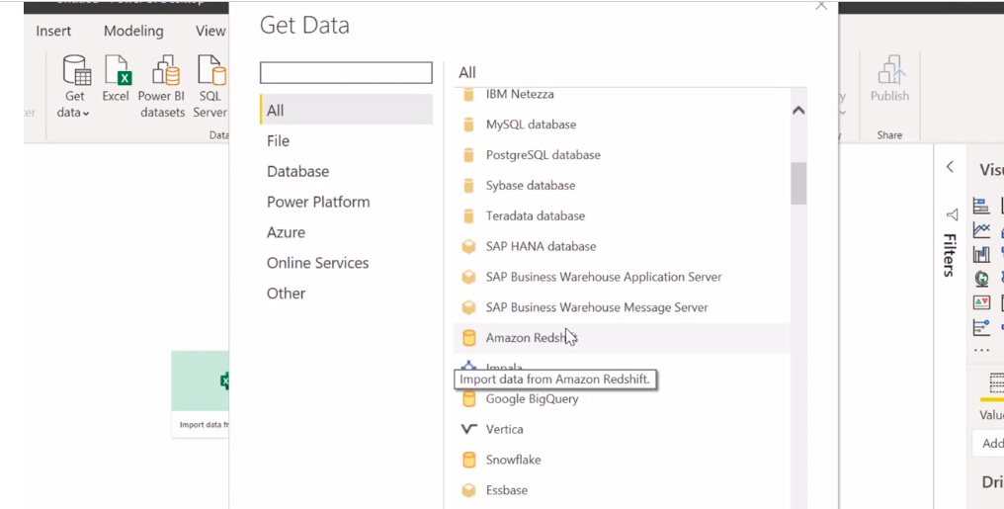This screenshot has height=509, width=1004.
Task: Click the Teradata database icon
Action: click(468, 215)
